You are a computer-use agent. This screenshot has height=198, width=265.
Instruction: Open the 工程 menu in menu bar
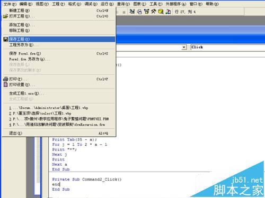[58, 4]
